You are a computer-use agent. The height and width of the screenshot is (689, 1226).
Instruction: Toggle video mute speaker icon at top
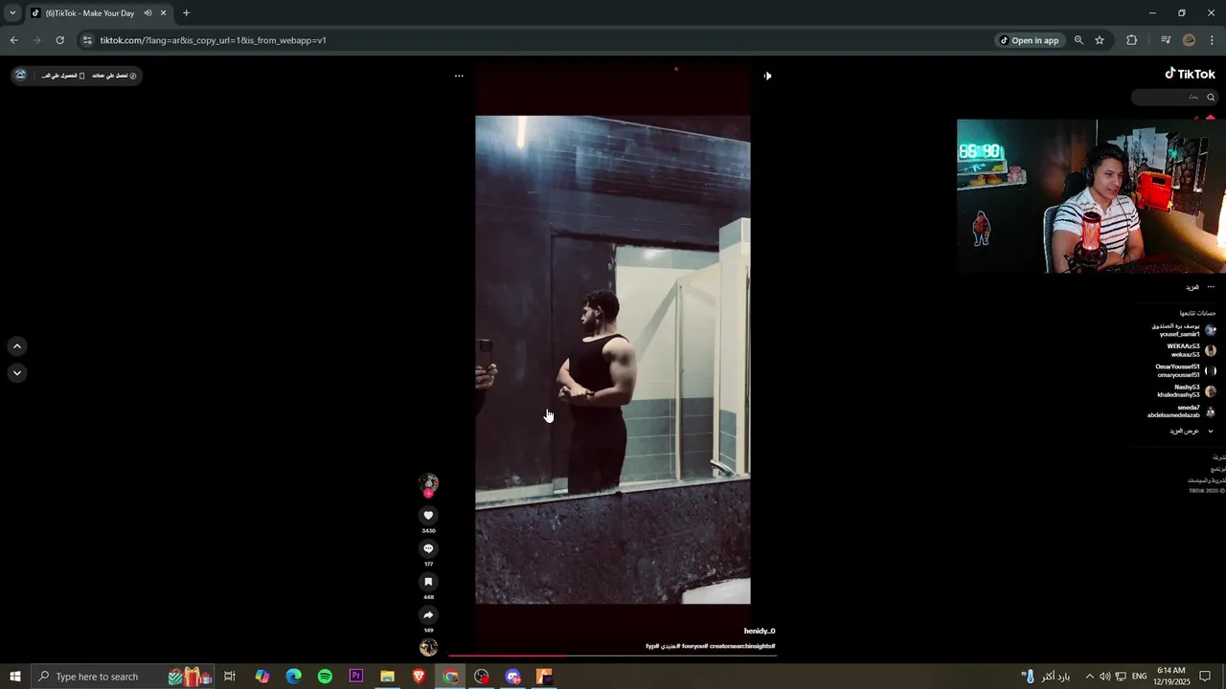(x=767, y=76)
